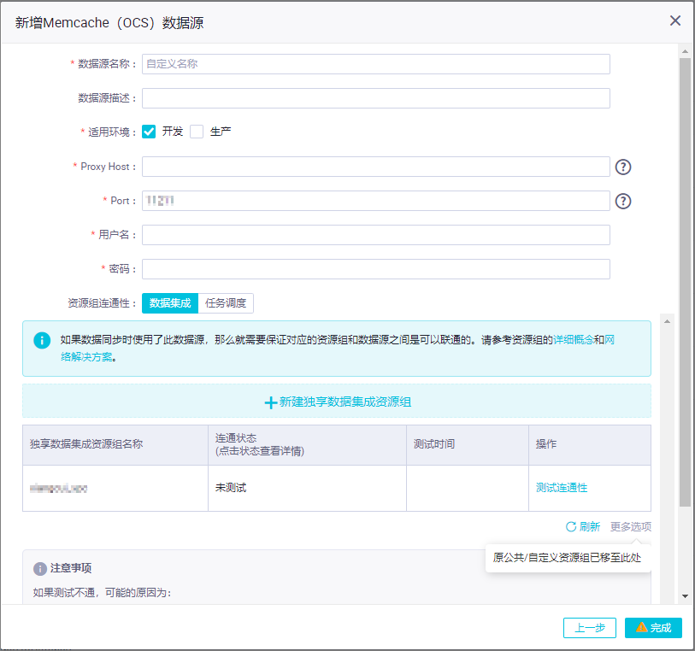Click the 操作 column header
Screen dimensions: 695x651
(x=590, y=444)
